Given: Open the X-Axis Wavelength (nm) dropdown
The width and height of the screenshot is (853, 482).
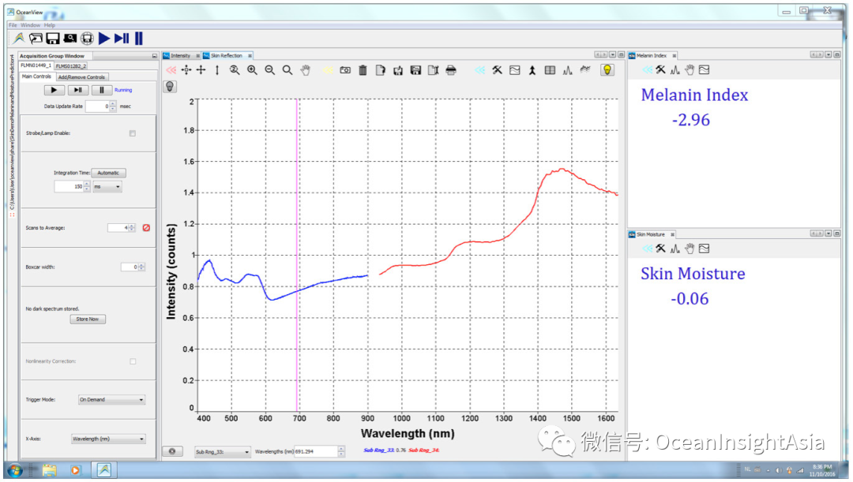Looking at the screenshot, I should pyautogui.click(x=108, y=439).
